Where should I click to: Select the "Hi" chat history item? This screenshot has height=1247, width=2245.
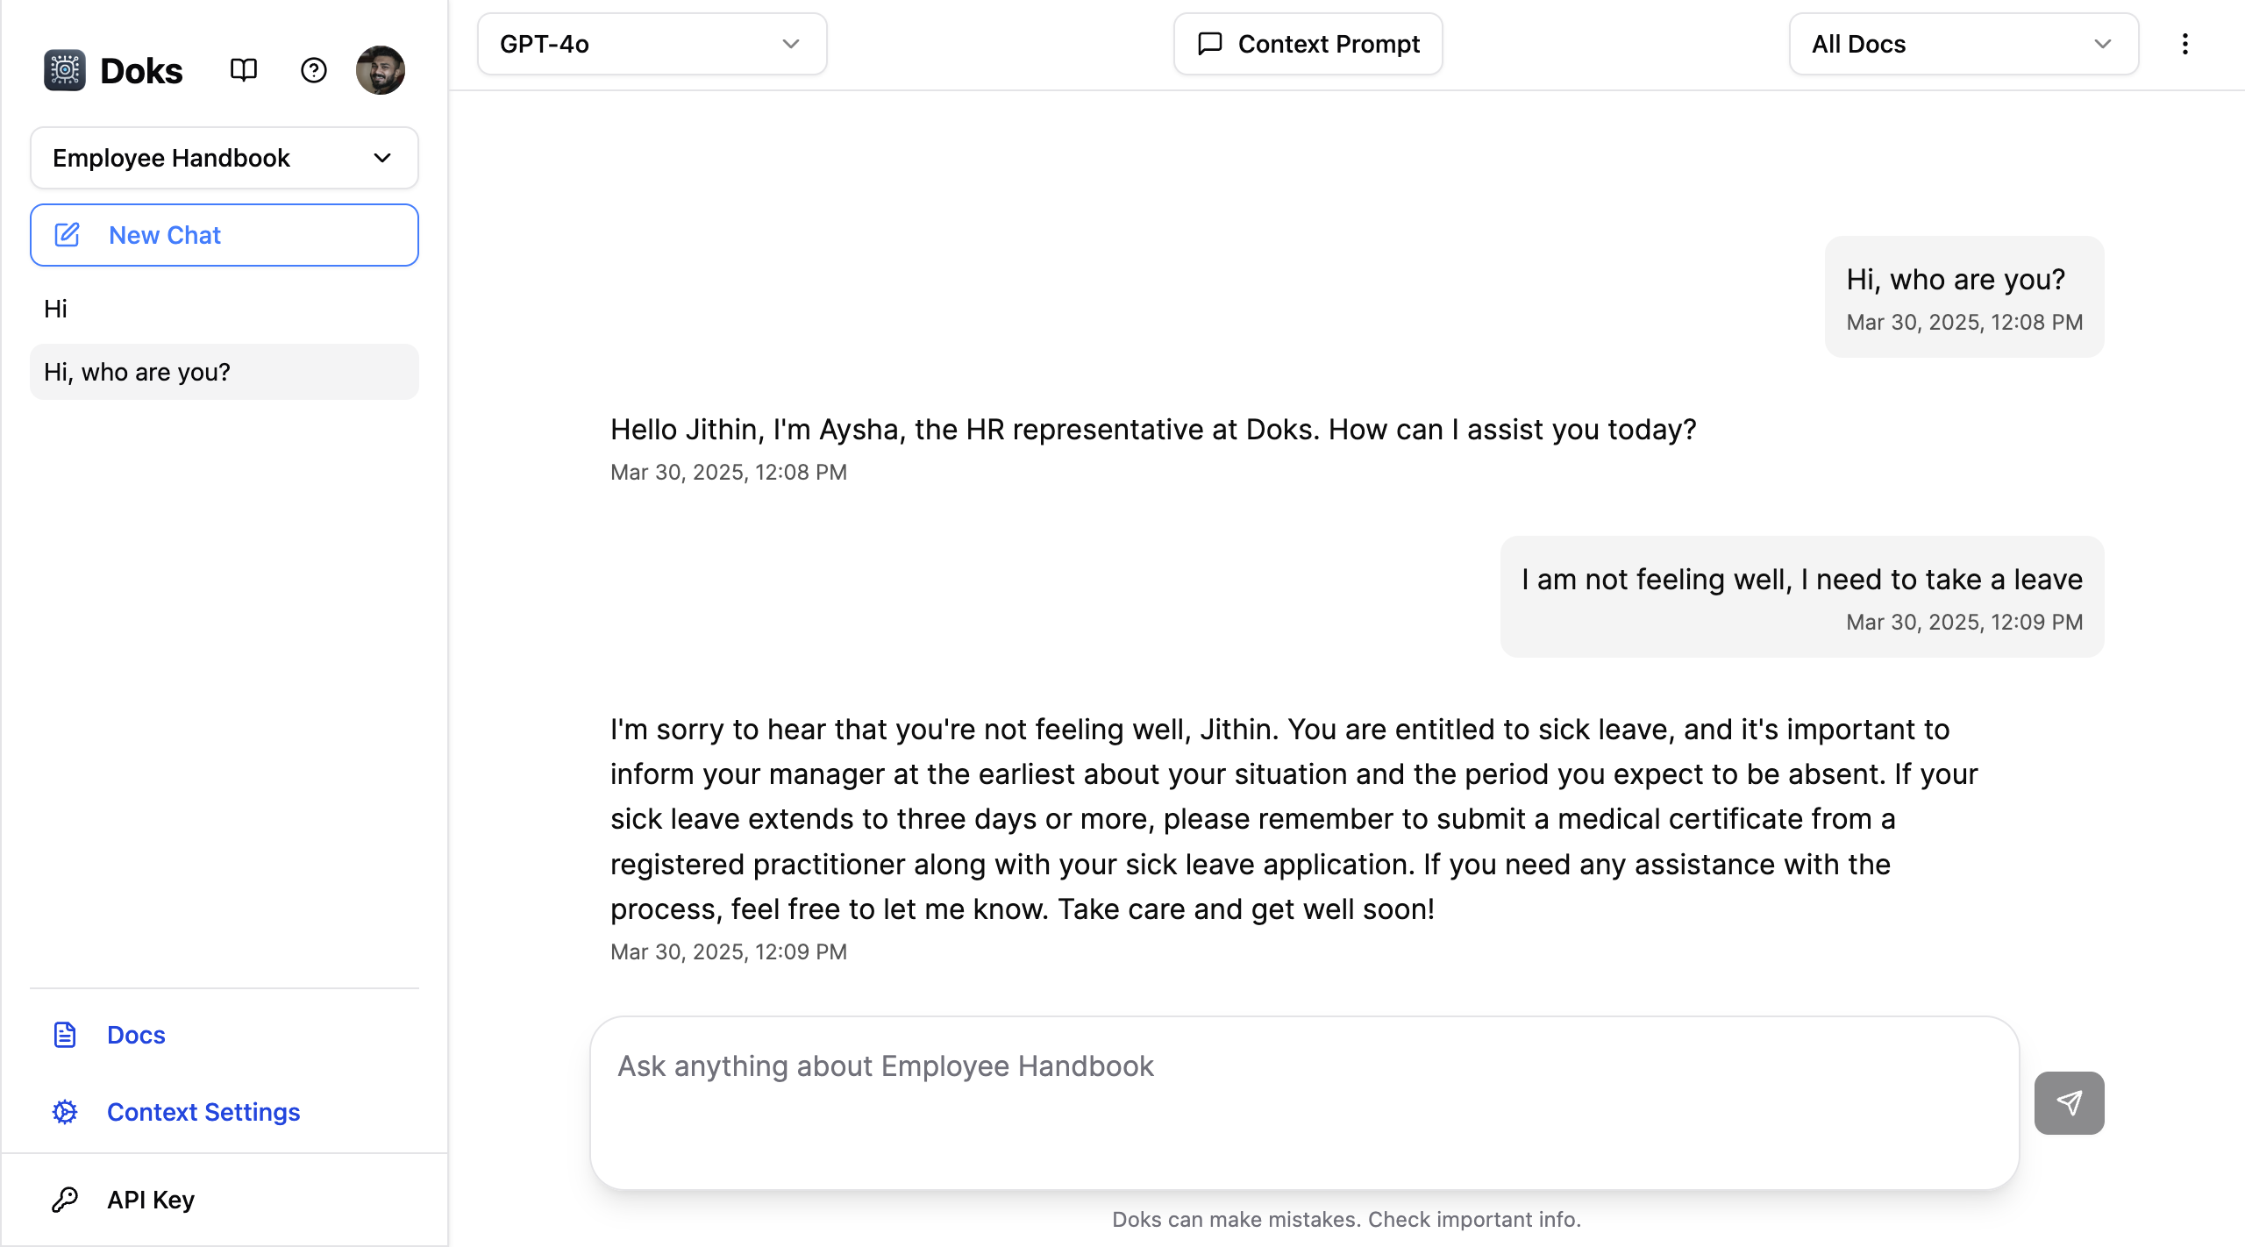pos(56,309)
